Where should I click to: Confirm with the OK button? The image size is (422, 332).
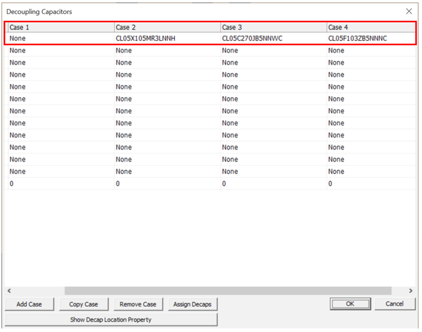point(350,304)
